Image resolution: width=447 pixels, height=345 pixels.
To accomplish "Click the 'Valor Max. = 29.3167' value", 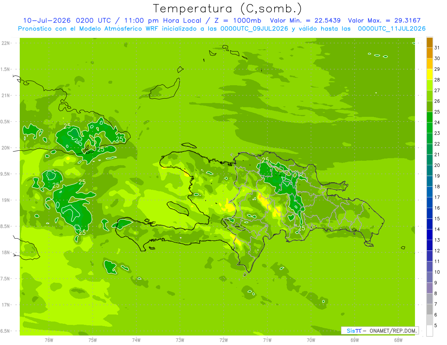I will 384,20.
